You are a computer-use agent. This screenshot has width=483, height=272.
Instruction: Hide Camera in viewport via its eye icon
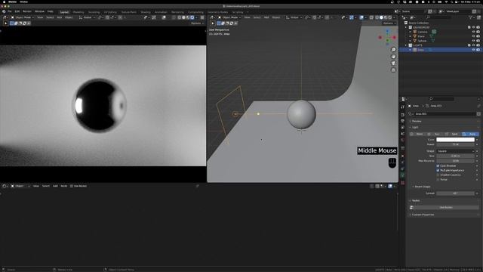473,32
